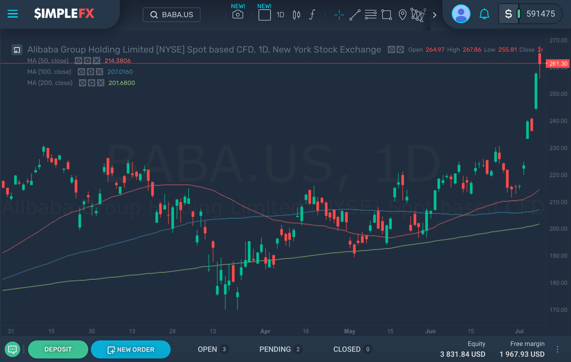Toggle visibility of MA 200 indicator
571x362 pixels.
click(82, 83)
